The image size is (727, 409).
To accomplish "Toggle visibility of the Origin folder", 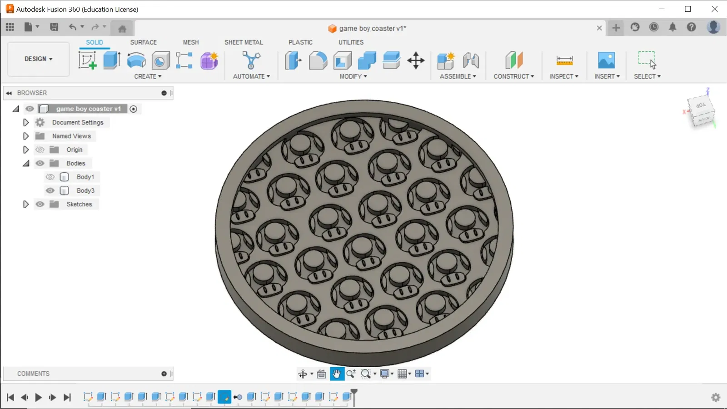I will pos(40,150).
